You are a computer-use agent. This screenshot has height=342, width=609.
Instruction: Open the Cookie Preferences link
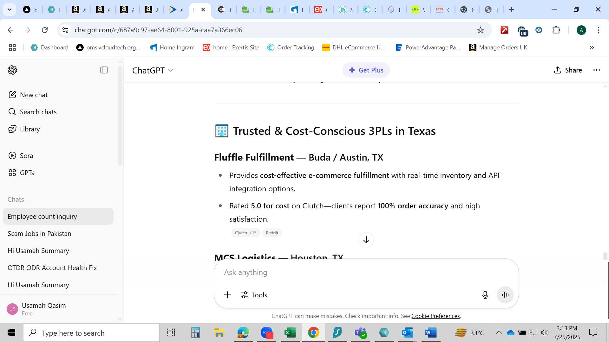(435, 316)
